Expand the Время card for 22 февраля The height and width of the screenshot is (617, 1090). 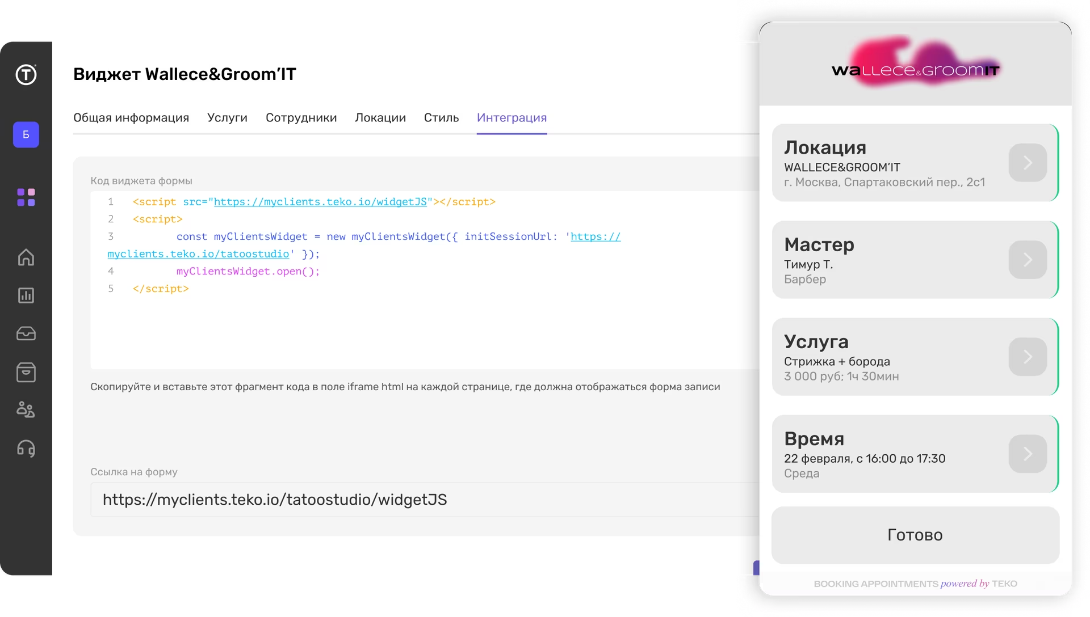click(1028, 454)
